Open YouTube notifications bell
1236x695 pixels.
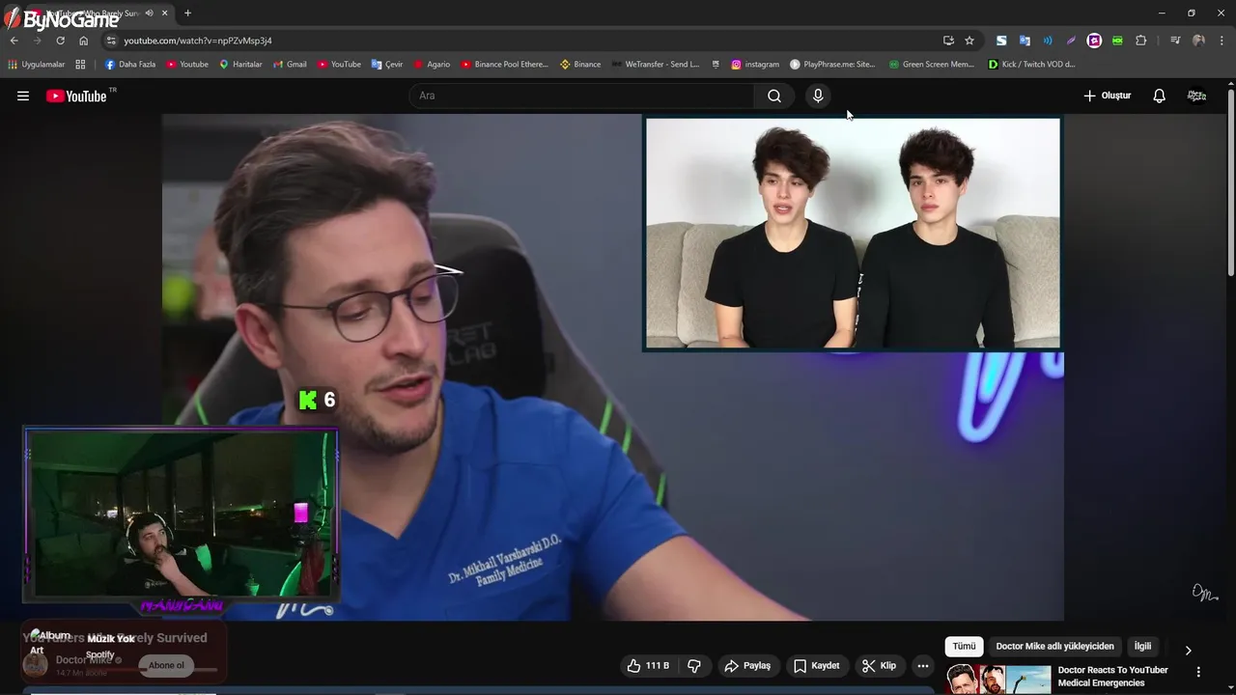tap(1159, 96)
